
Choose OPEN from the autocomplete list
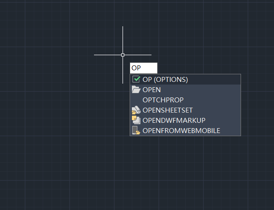(x=151, y=90)
